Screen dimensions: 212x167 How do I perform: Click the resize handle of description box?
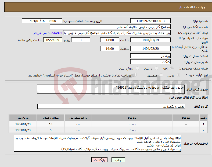(38, 92)
